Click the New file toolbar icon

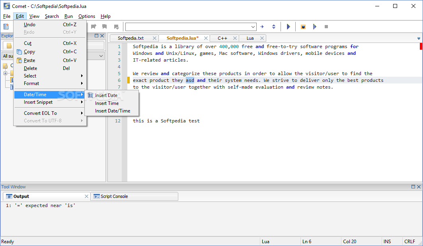click(x=6, y=27)
